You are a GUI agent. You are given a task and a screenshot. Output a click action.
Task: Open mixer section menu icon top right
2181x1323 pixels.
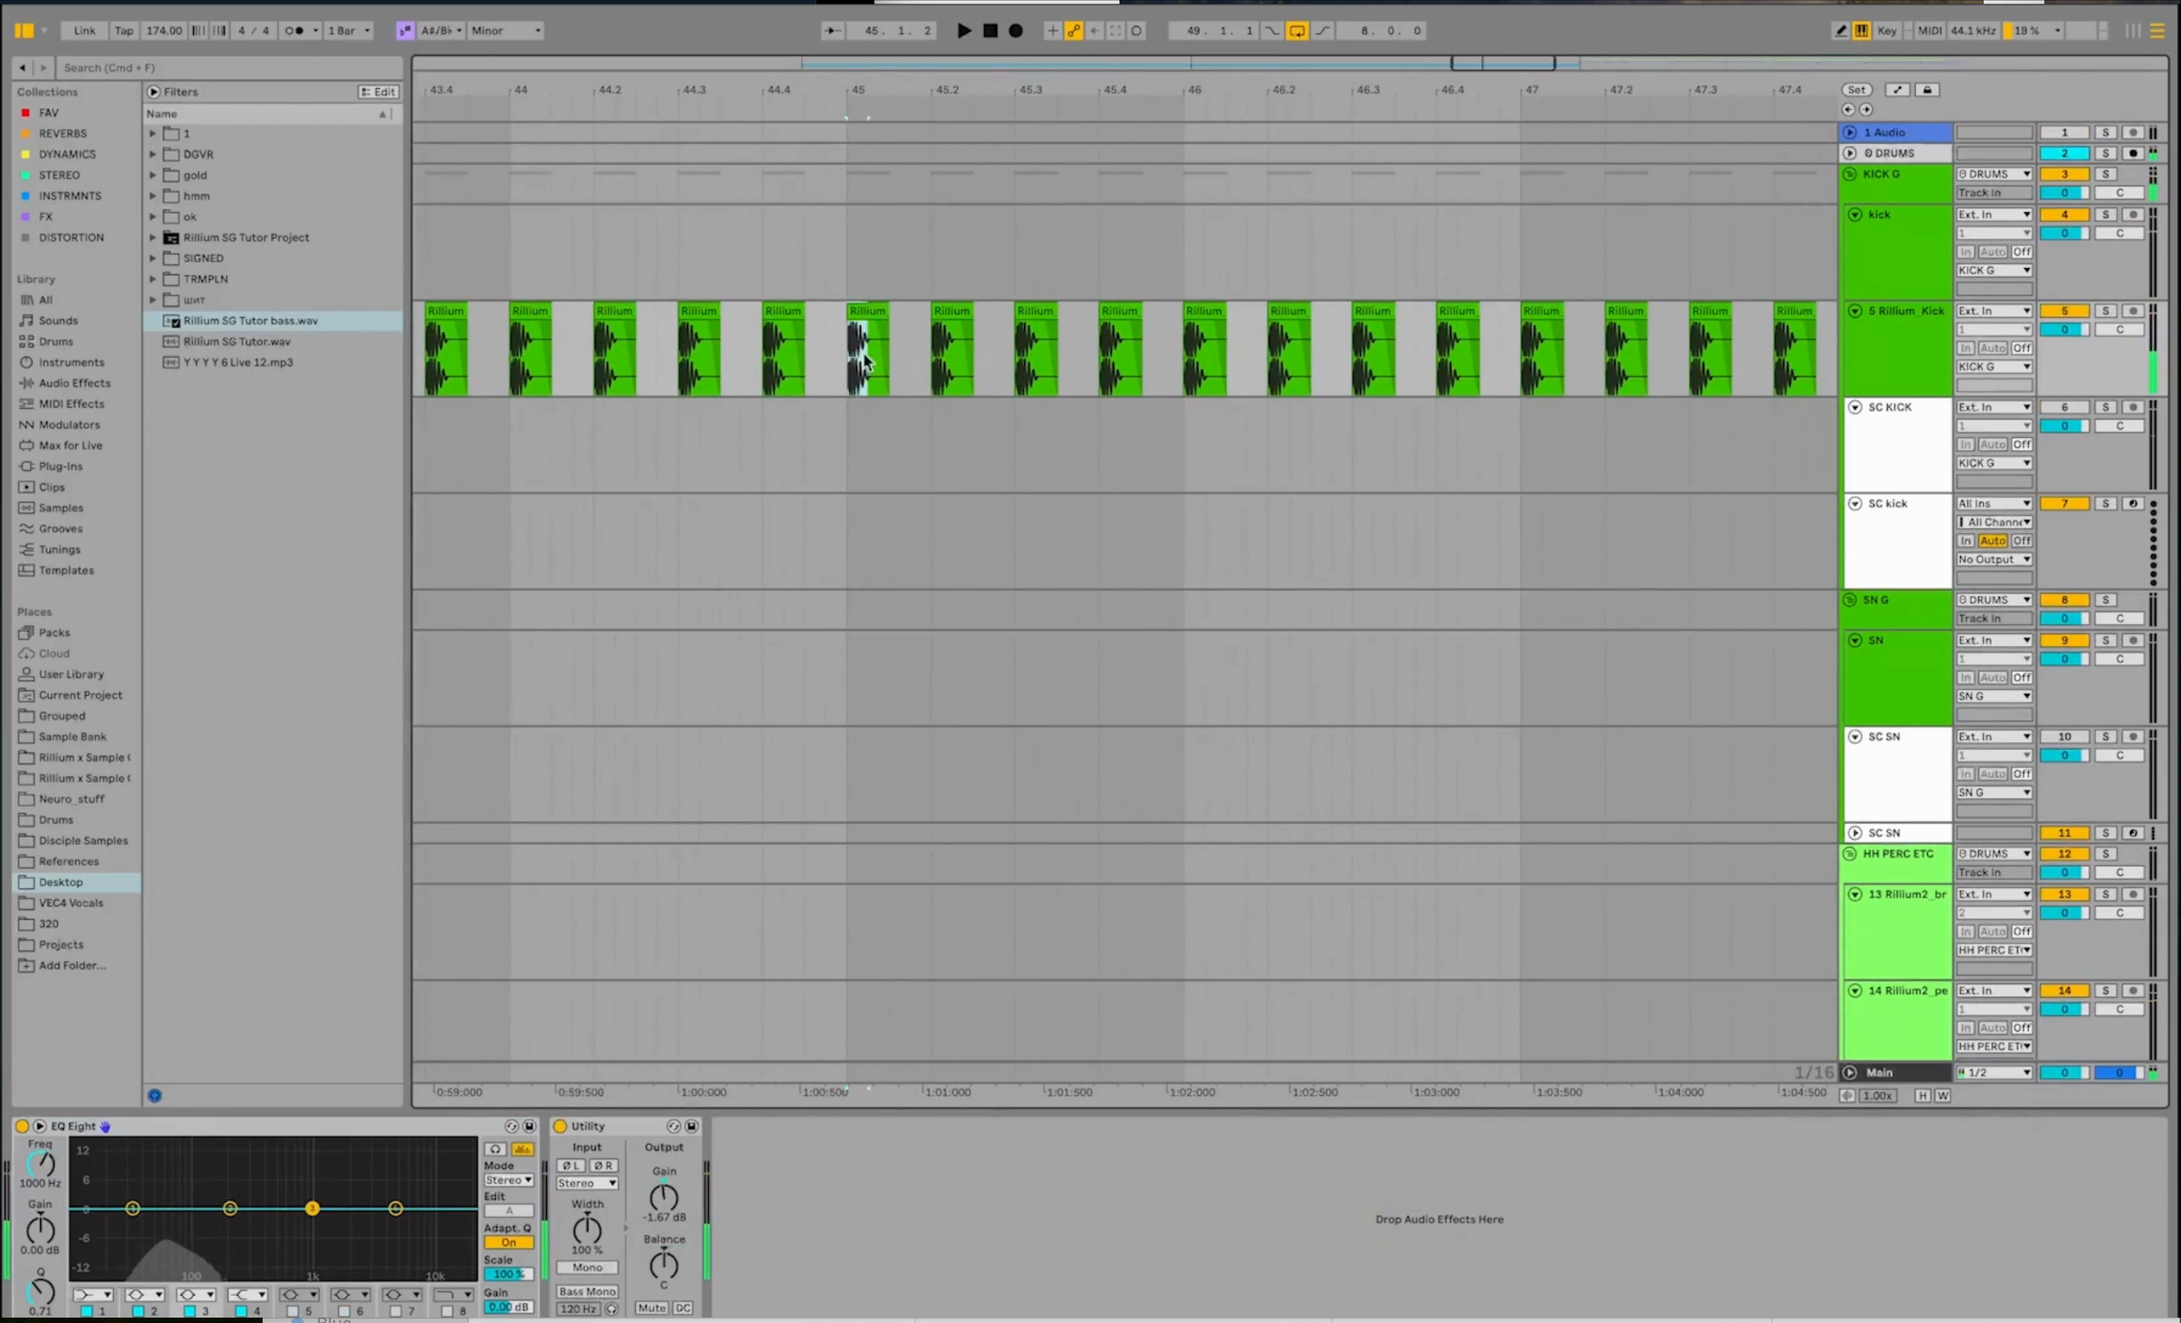(x=2157, y=31)
